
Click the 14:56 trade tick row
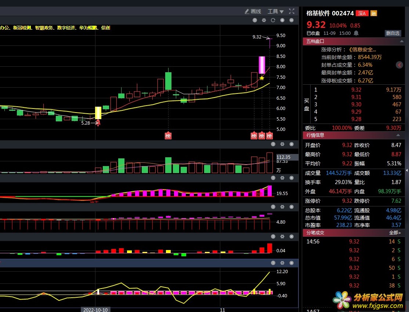[x=354, y=241]
